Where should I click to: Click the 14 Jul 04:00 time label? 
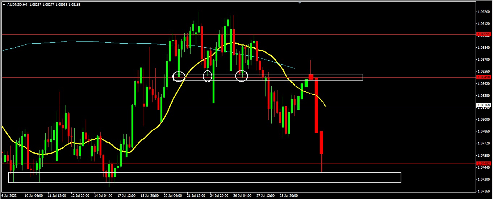coord(103,196)
